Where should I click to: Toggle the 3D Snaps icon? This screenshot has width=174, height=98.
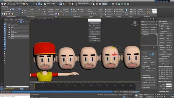[x=64, y=4]
